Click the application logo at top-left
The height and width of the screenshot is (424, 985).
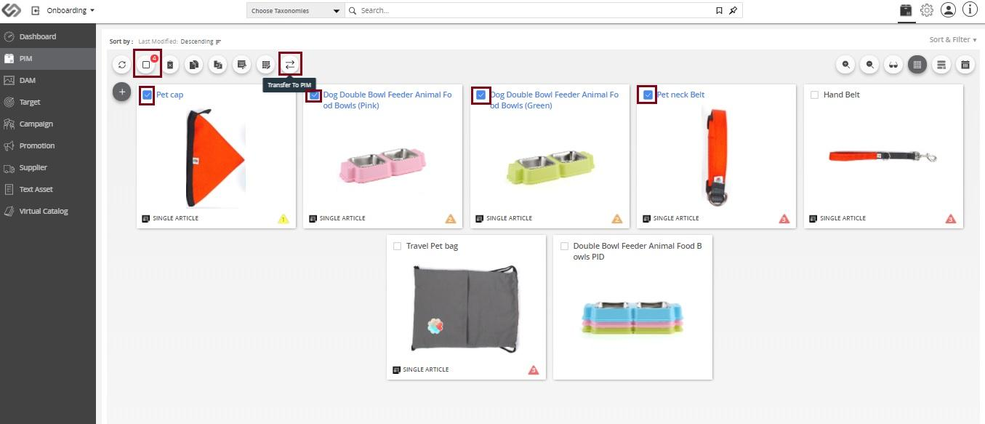[x=12, y=10]
